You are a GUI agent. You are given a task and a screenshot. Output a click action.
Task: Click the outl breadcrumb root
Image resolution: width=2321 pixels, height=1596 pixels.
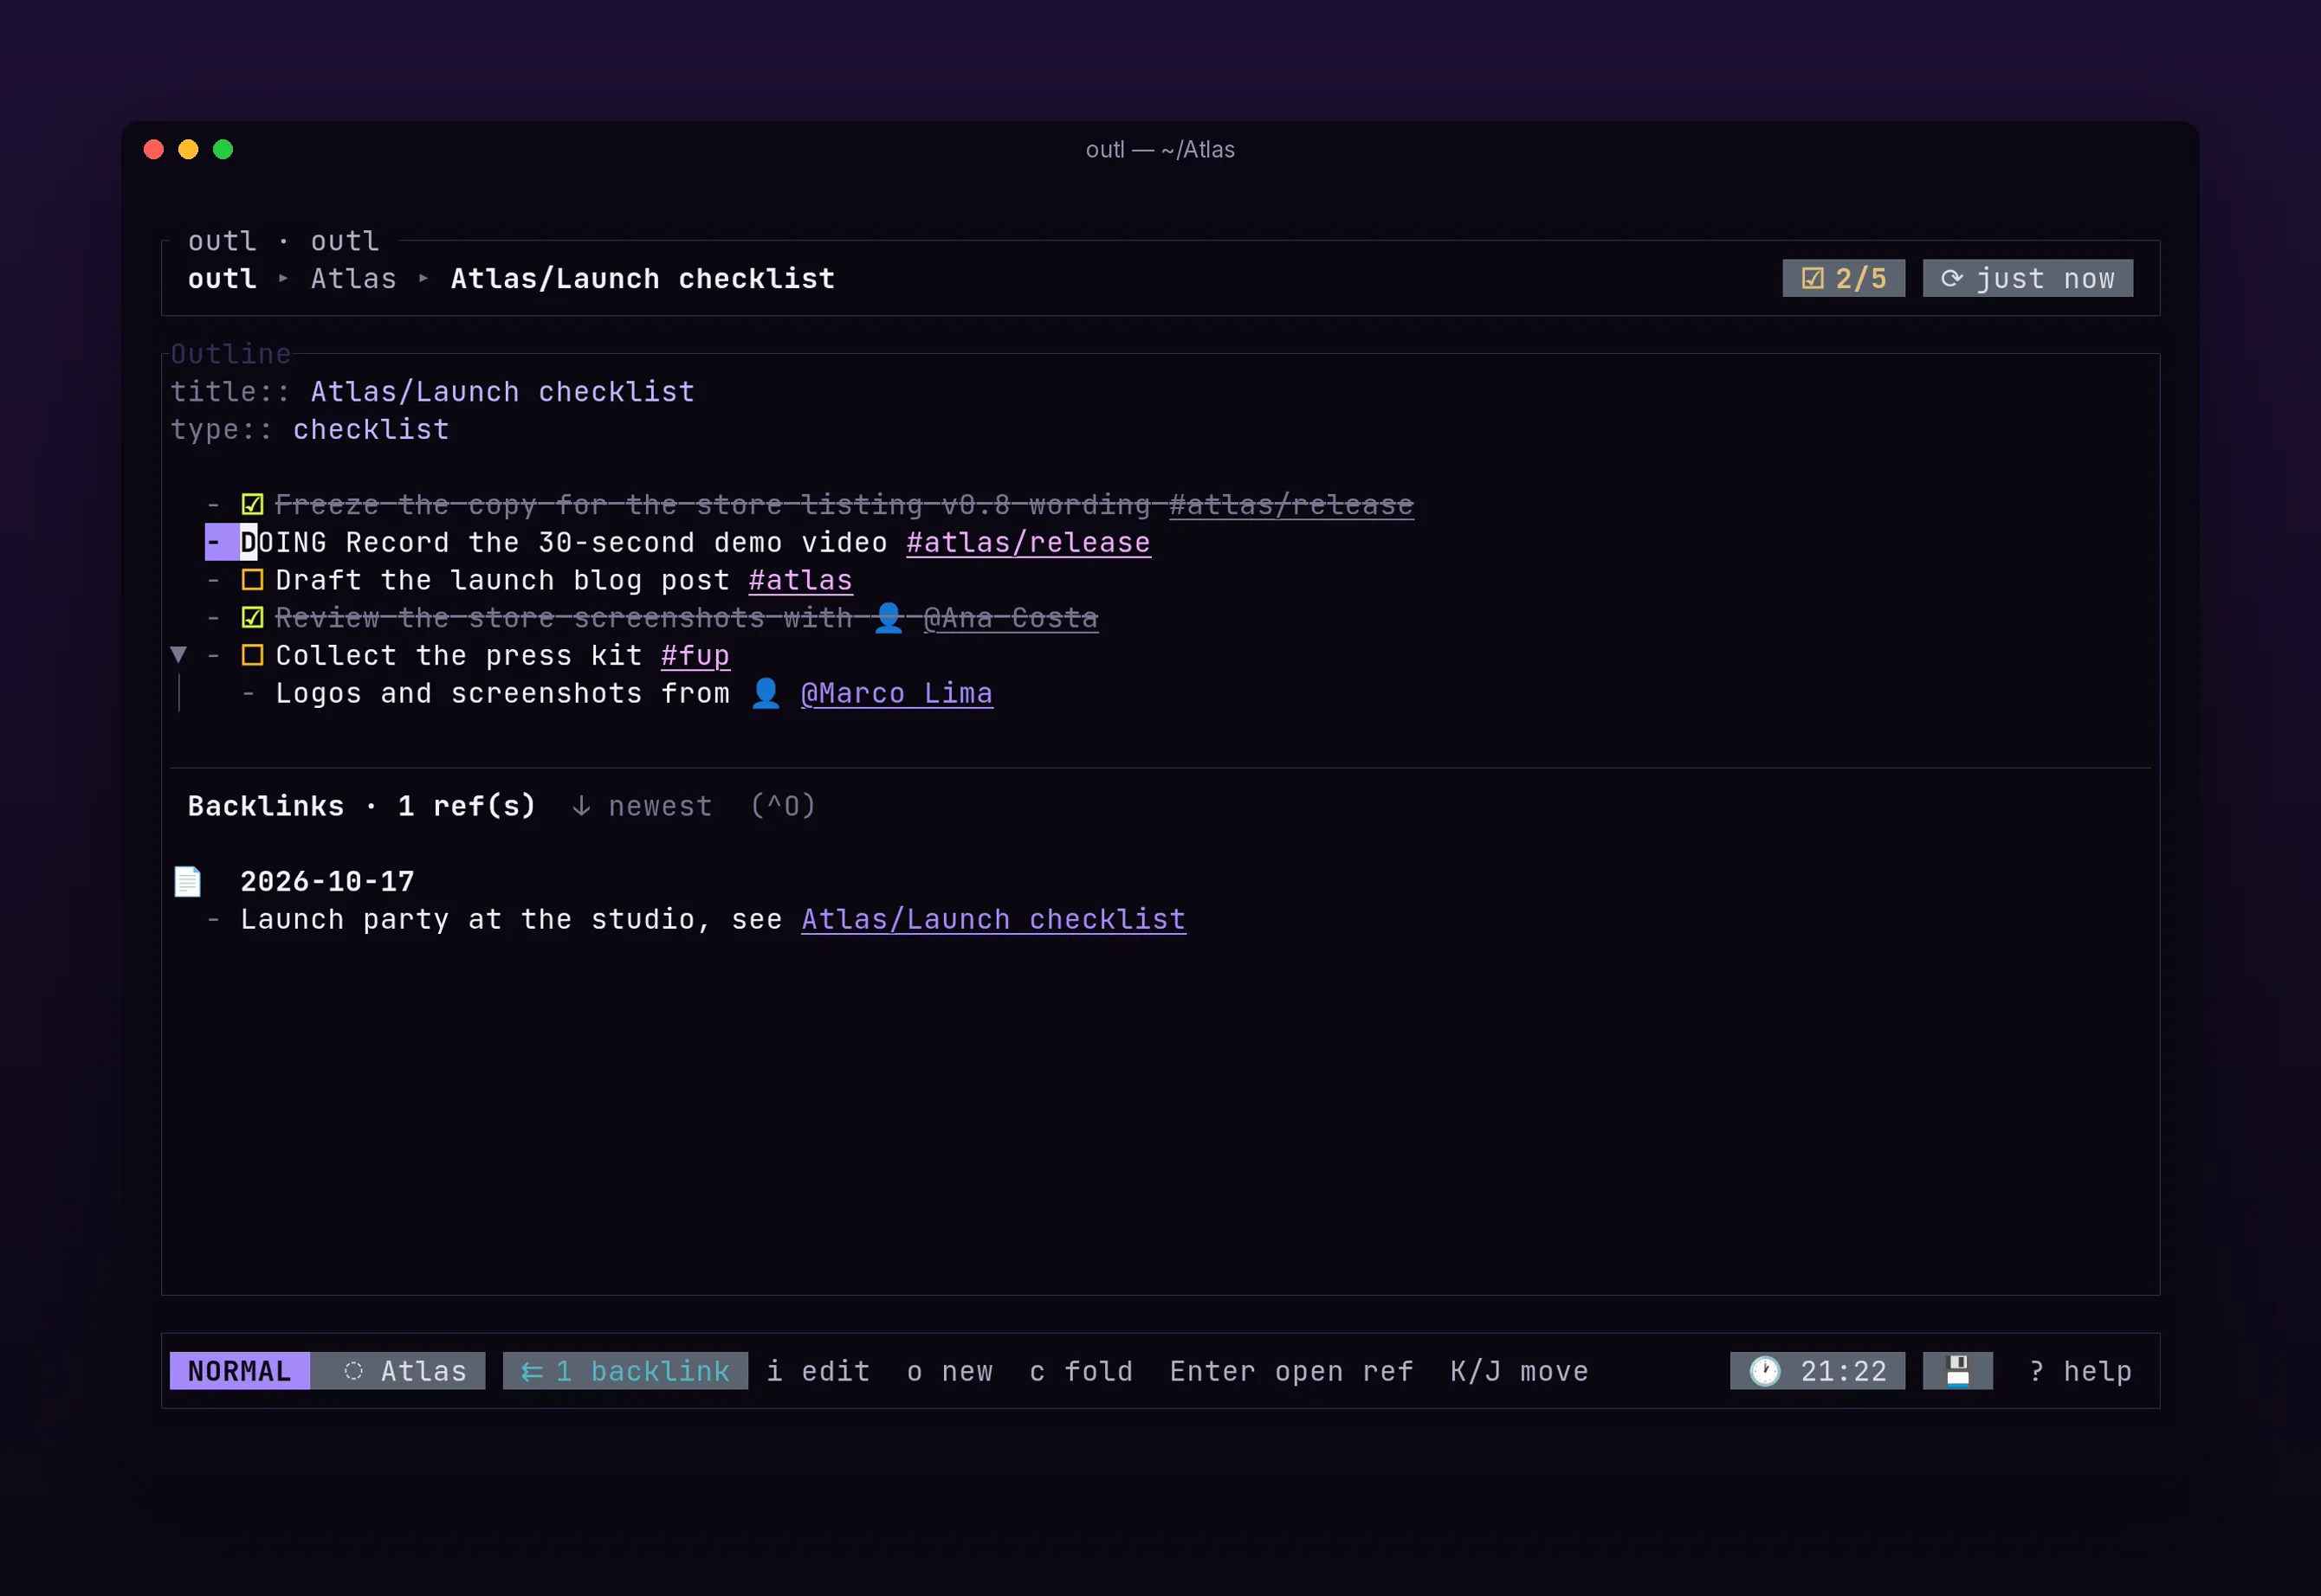click(x=222, y=279)
